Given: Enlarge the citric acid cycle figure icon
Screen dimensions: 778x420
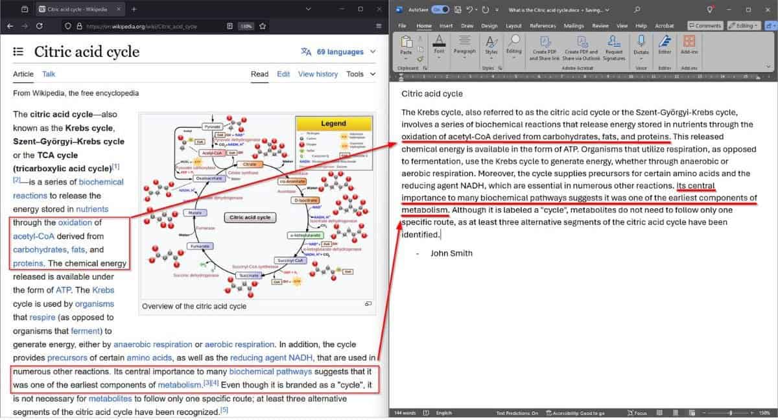Looking at the screenshot, I should click(x=368, y=303).
